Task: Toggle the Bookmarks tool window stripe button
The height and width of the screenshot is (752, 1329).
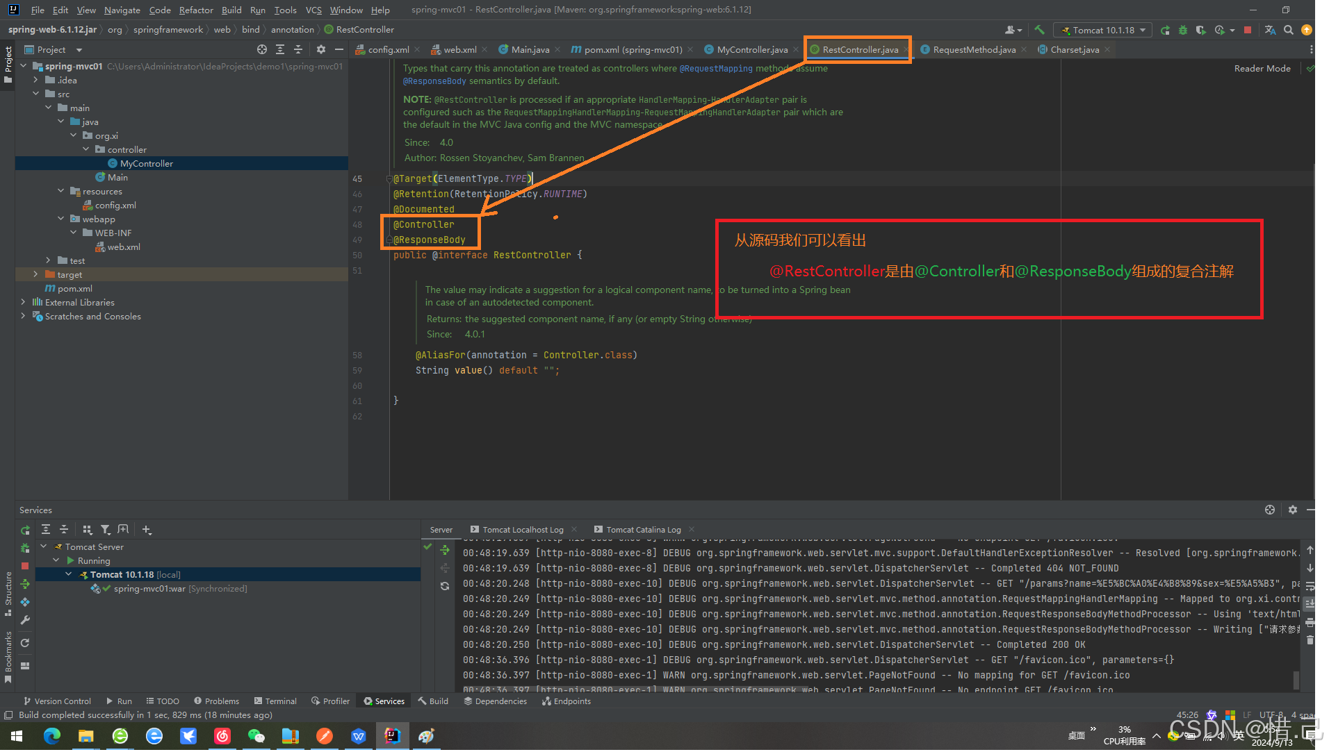Action: click(8, 657)
